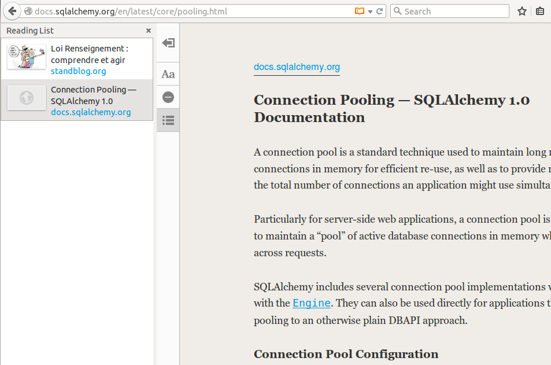Open the Engine hyperlink in the article
Screen dimensions: 551x365
[312, 303]
